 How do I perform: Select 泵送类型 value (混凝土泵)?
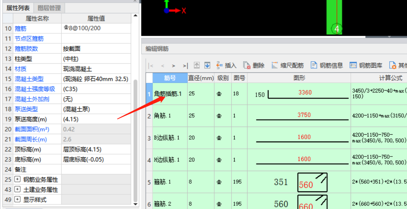click(x=96, y=109)
